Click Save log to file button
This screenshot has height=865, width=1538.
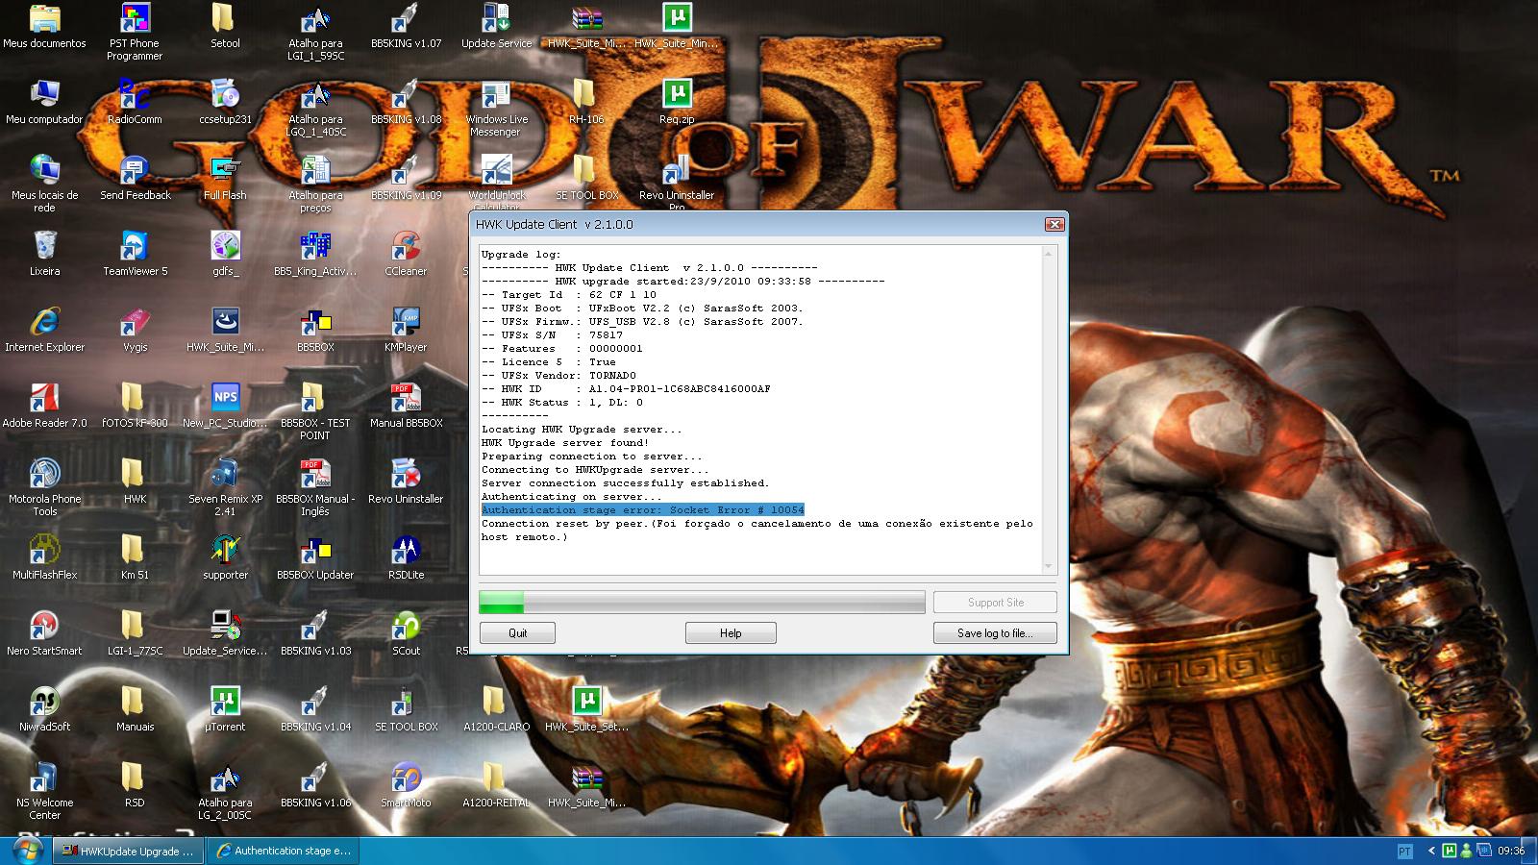995,632
